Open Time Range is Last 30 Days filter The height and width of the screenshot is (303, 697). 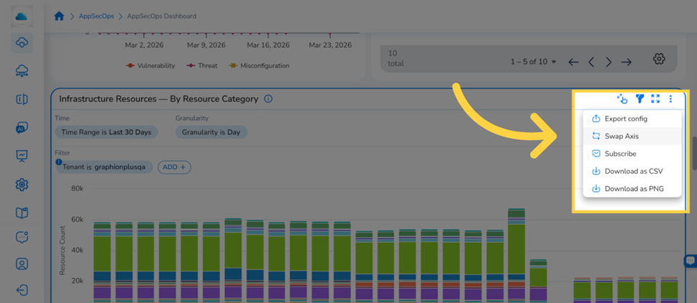(x=106, y=132)
